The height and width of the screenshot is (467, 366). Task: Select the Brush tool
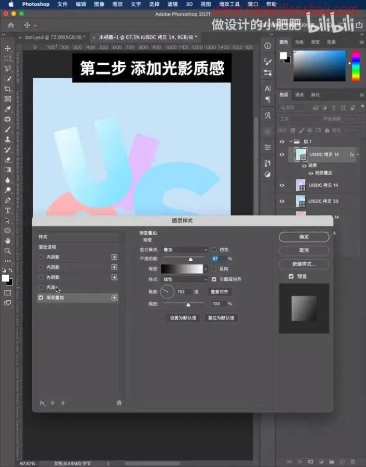pos(8,129)
